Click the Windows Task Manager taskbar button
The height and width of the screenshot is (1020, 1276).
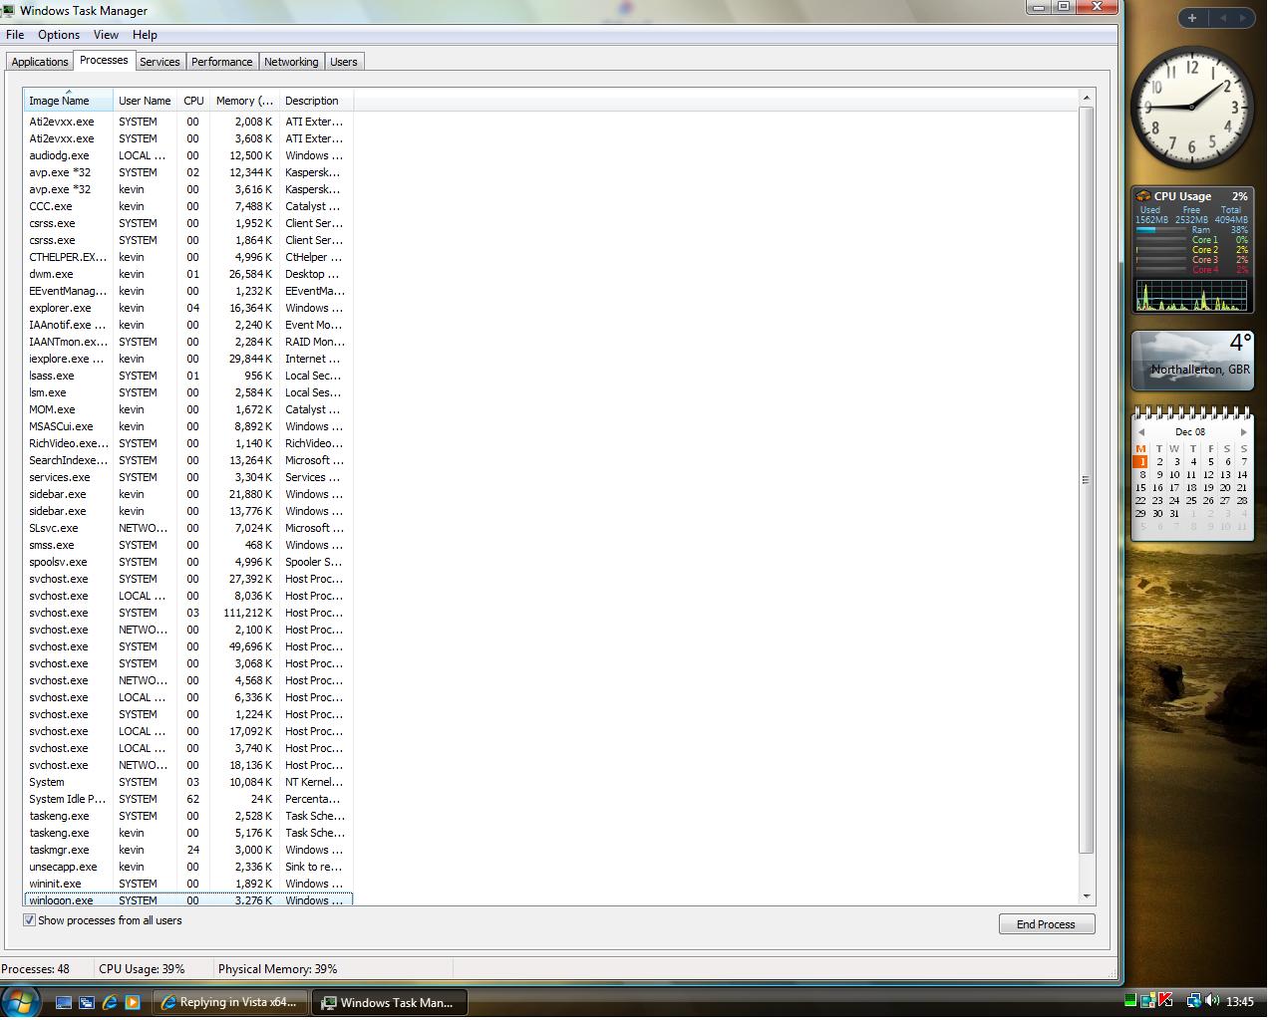390,1002
